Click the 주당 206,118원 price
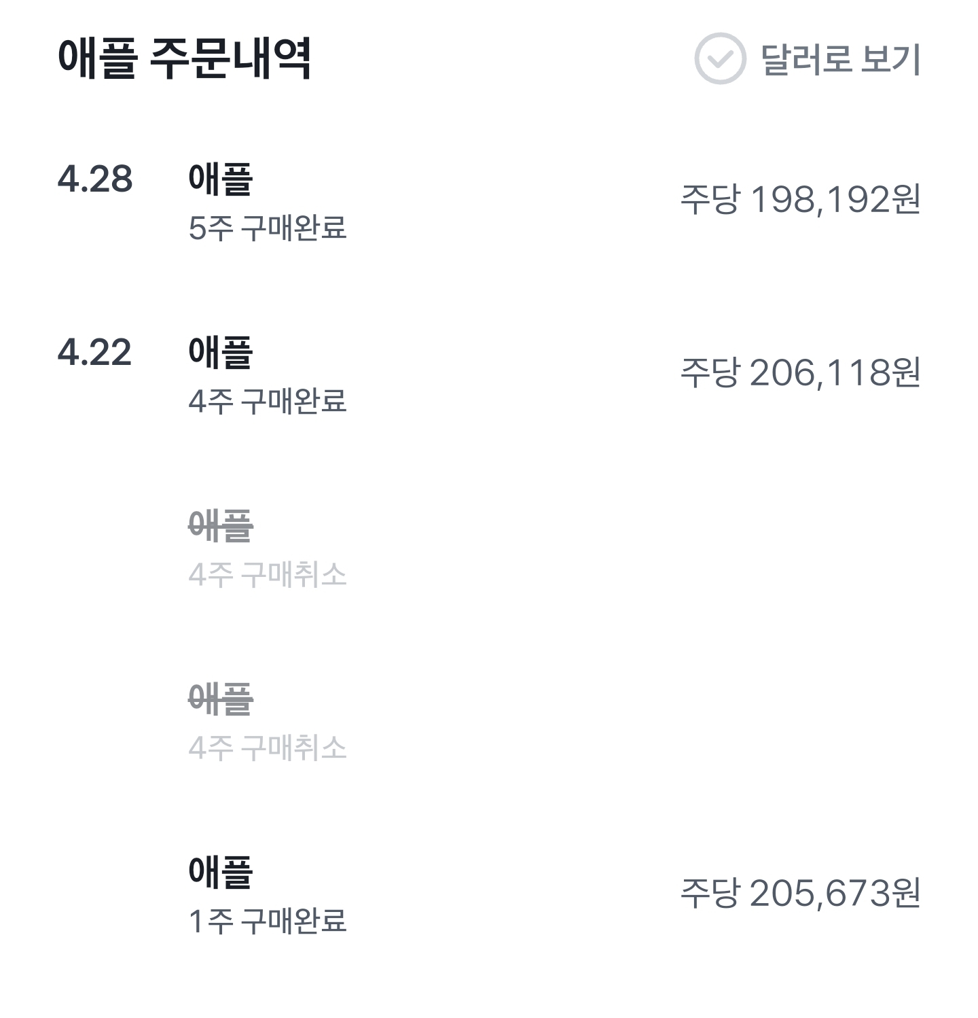The width and height of the screenshot is (978, 1018). tap(801, 372)
